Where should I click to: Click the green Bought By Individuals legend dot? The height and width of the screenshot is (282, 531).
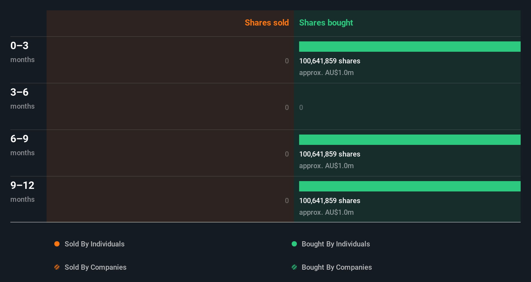point(294,244)
